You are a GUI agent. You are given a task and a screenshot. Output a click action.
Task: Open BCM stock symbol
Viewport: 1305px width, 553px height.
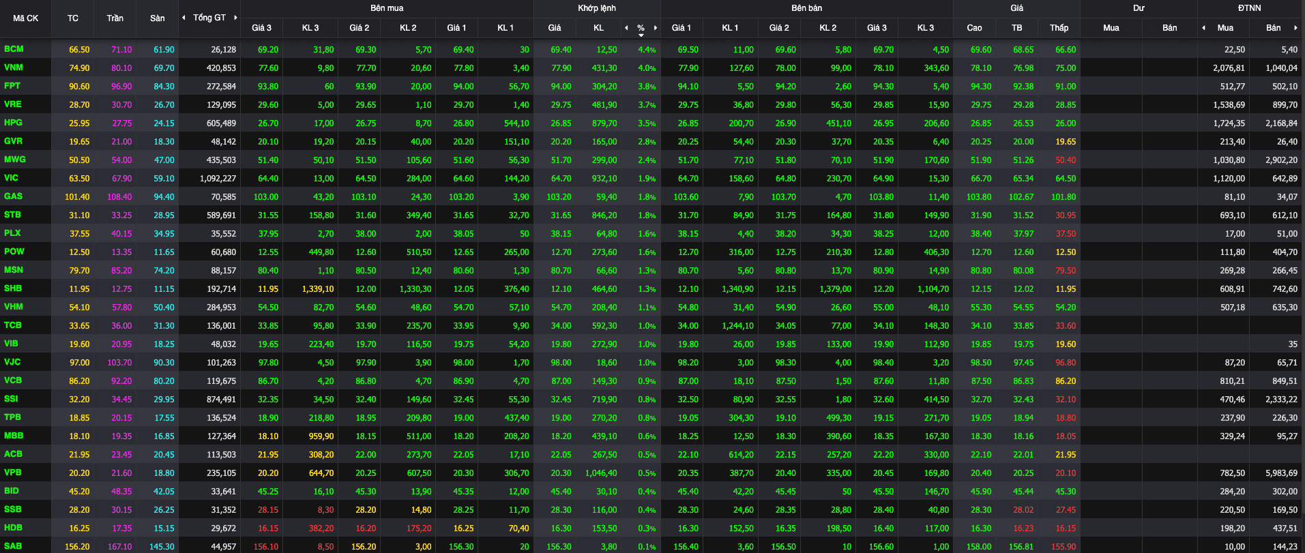click(14, 49)
